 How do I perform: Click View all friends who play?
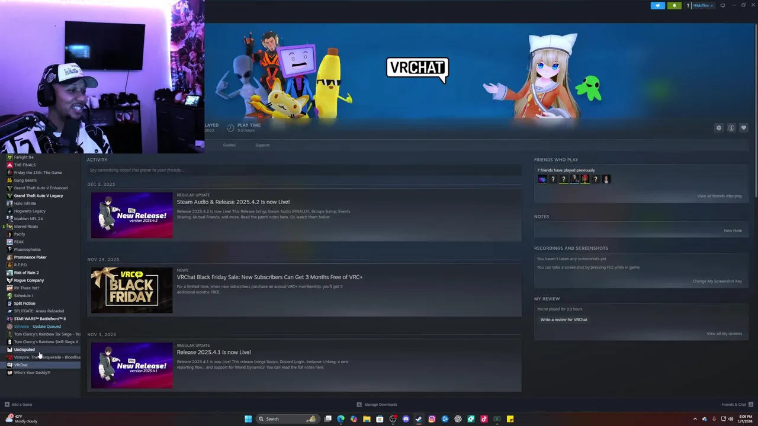coord(720,196)
